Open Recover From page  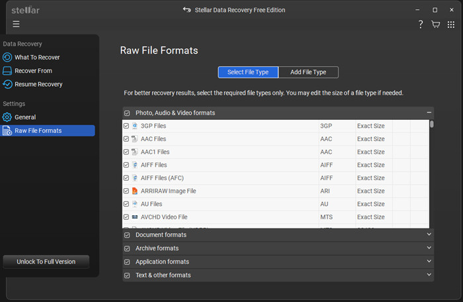pos(33,71)
